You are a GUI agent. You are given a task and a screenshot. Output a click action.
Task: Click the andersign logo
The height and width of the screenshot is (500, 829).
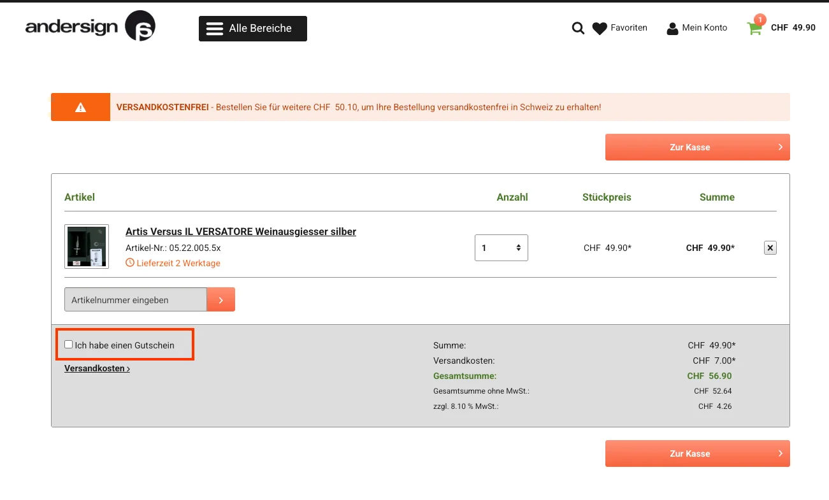[x=89, y=25]
